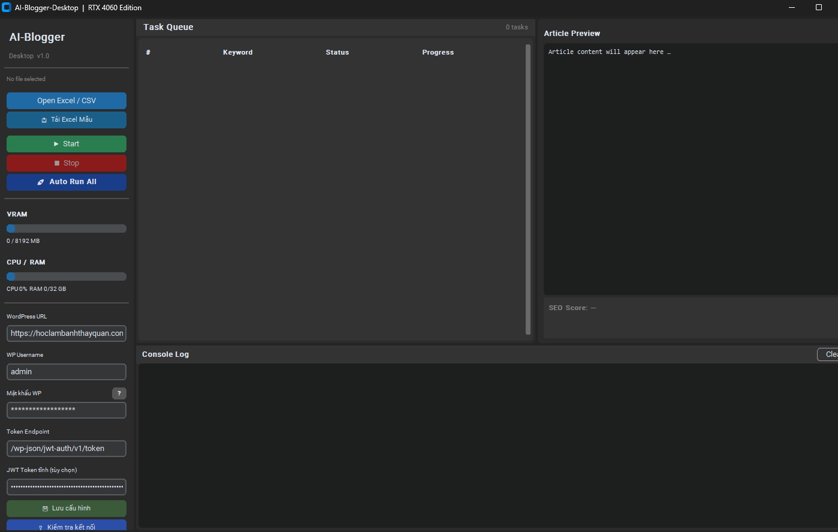Click the Task Queue panel heading
This screenshot has width=838, height=532.
coord(168,28)
